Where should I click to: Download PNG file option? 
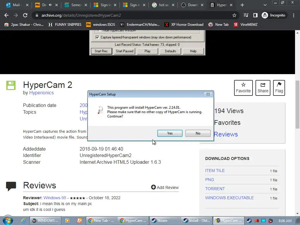click(209, 180)
